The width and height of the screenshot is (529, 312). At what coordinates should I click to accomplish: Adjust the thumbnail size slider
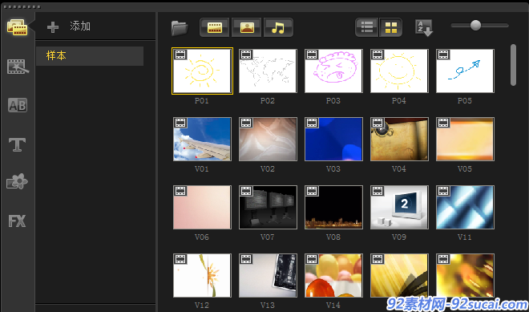pyautogui.click(x=475, y=26)
